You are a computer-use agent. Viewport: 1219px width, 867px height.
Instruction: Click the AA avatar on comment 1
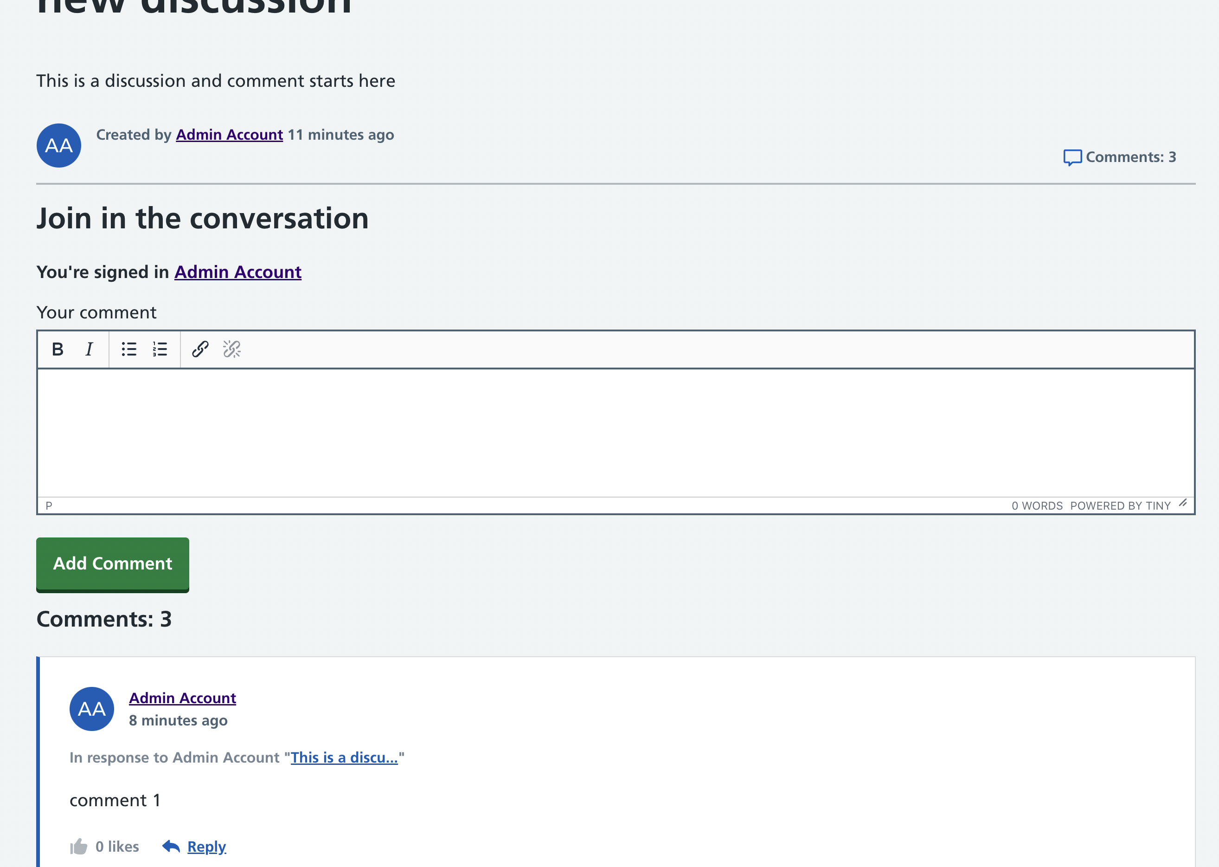92,709
